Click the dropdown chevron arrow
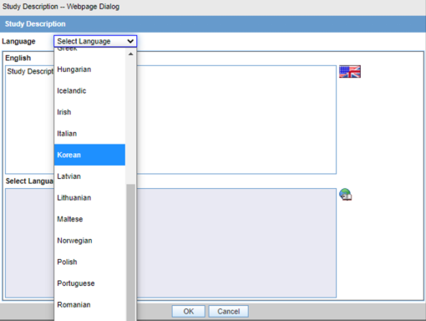Screen dimensions: 426x321 (130, 41)
